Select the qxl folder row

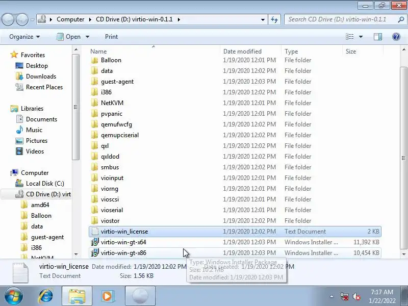pos(235,146)
